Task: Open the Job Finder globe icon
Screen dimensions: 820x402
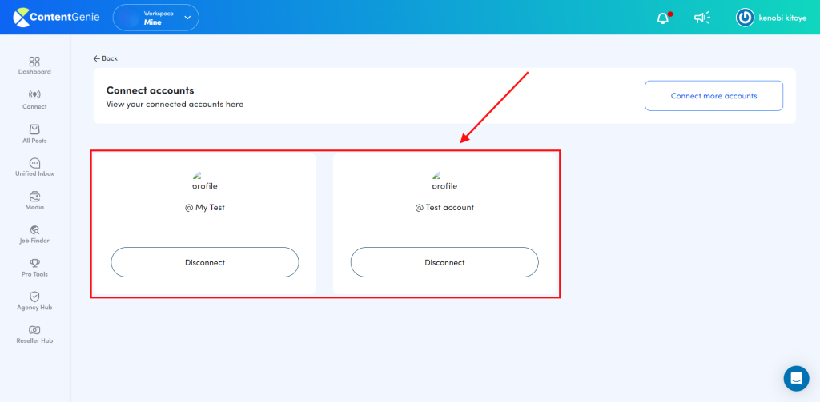Action: [34, 229]
